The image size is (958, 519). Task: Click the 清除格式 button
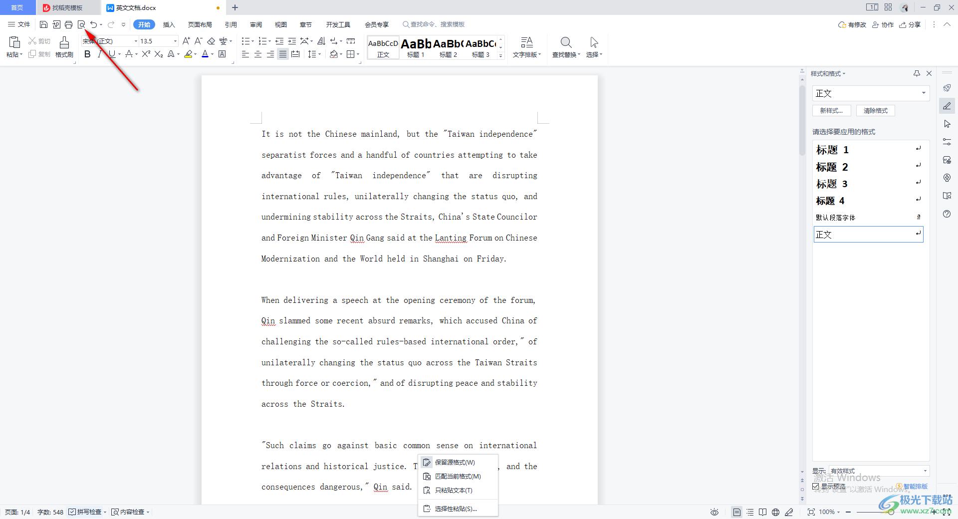(876, 111)
